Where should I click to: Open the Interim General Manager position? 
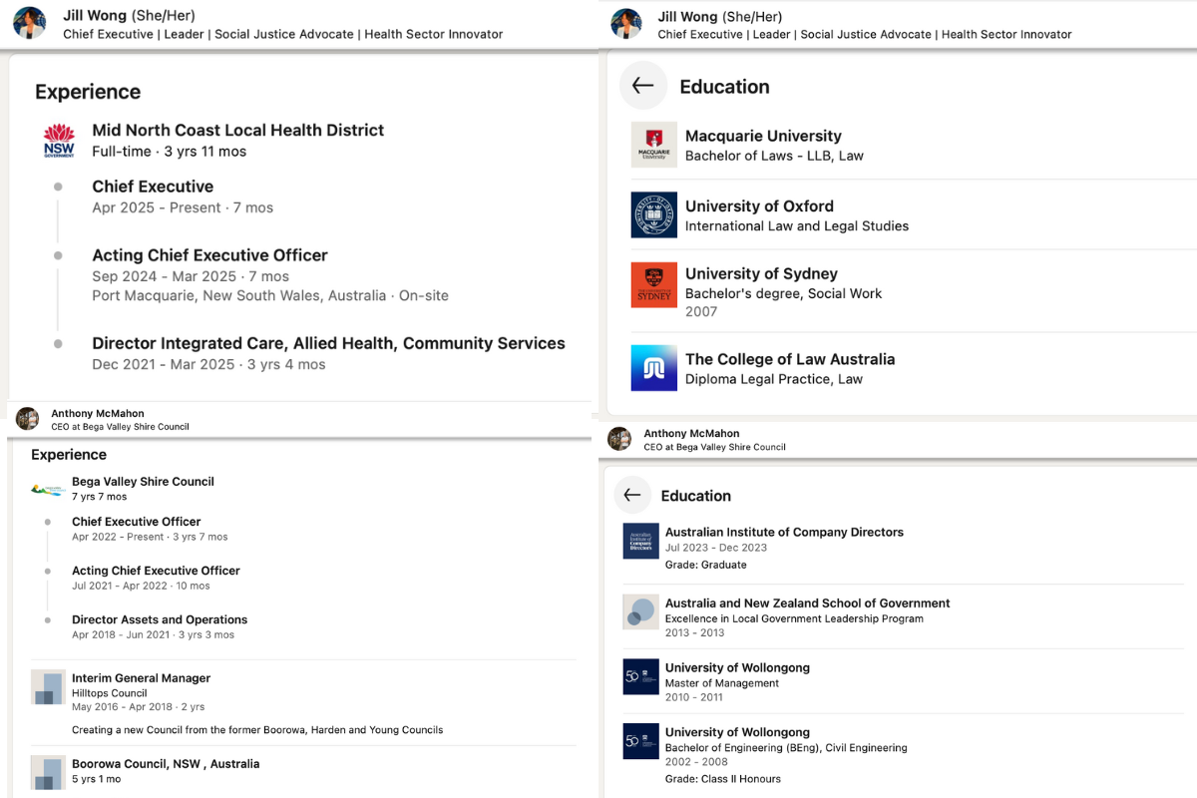141,678
